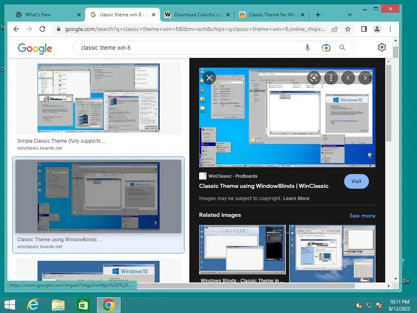This screenshot has width=417, height=313.
Task: Open the Chrome profile avatar
Action: point(377,29)
